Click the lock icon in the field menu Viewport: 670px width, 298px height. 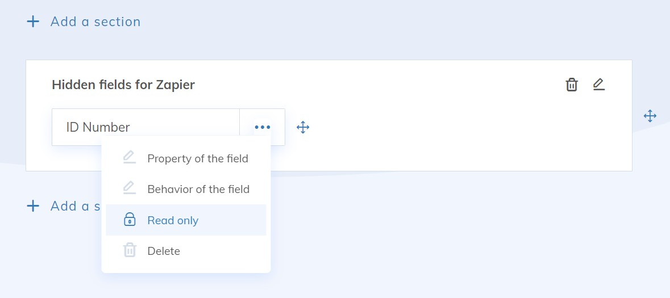[130, 220]
